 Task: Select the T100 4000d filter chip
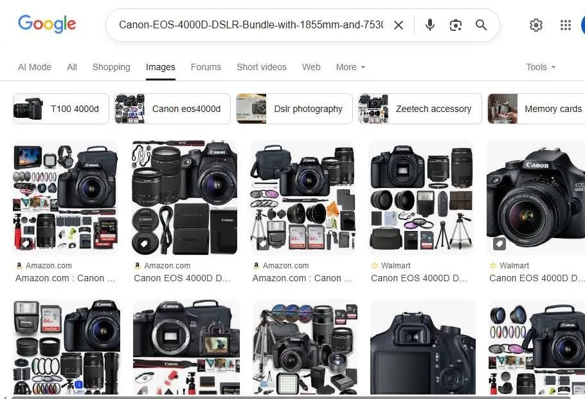(61, 109)
